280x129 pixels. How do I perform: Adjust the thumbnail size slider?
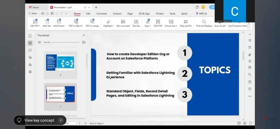49,42
